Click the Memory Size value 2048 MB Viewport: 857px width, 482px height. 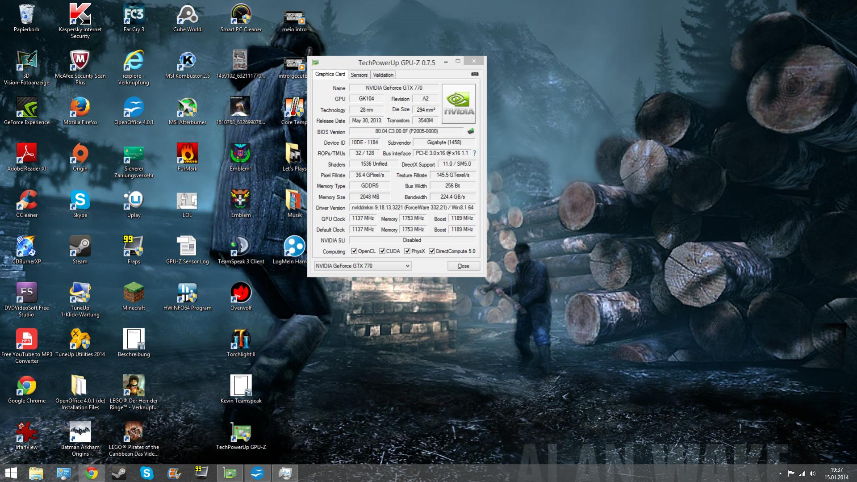[369, 197]
